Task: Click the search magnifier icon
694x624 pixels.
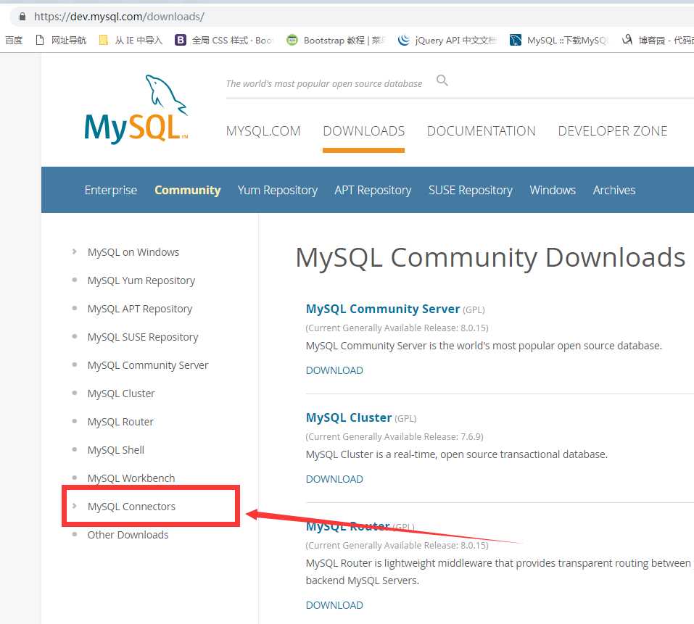Action: pos(442,80)
